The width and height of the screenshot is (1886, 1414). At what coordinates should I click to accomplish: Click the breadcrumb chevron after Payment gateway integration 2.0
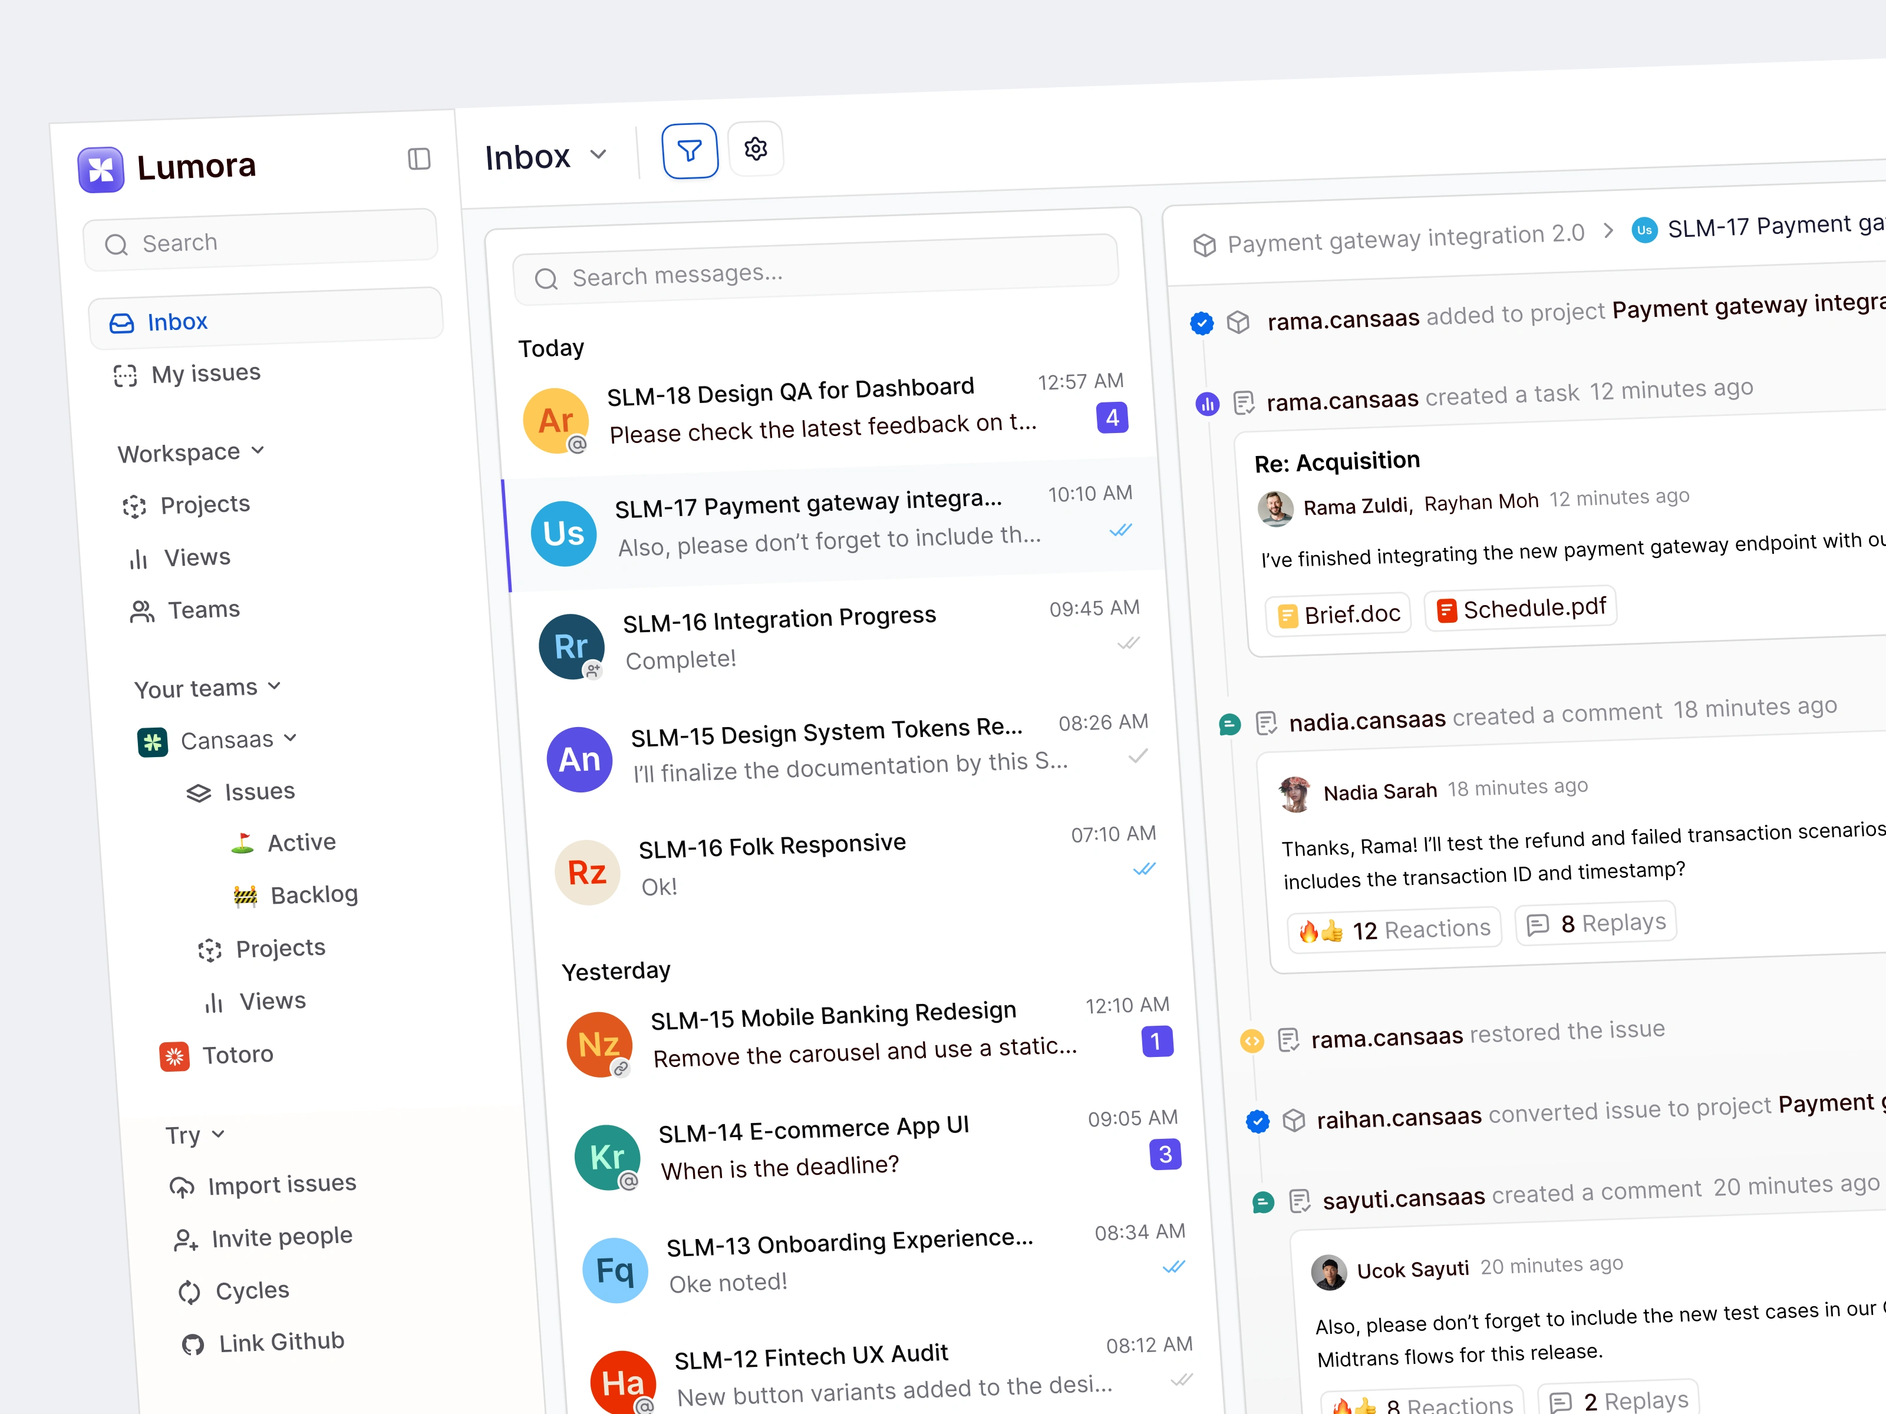pos(1608,230)
